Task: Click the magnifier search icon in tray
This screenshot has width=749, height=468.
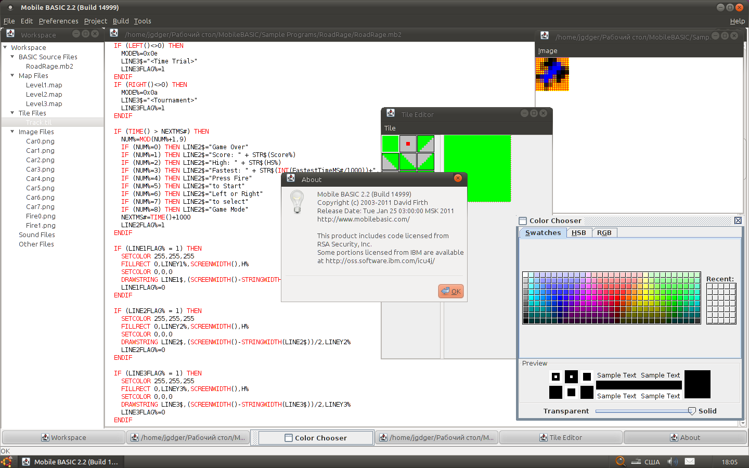Action: pyautogui.click(x=621, y=461)
